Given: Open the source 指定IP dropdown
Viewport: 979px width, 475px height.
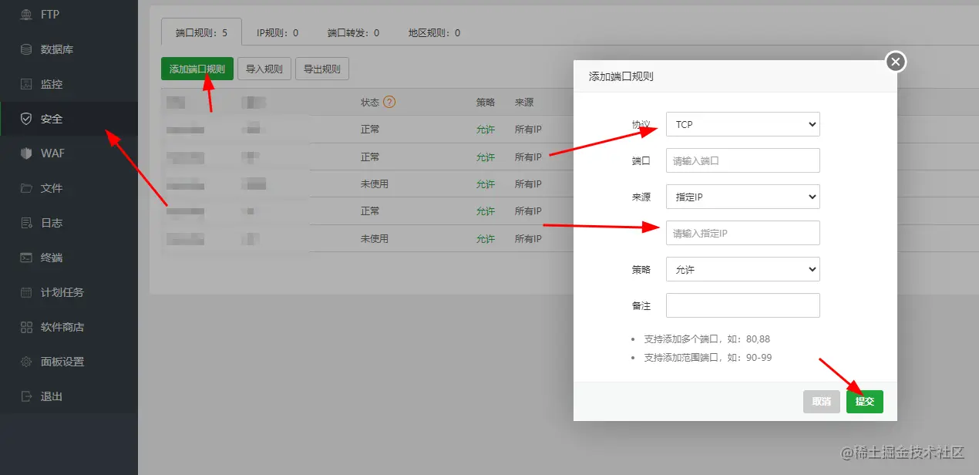Looking at the screenshot, I should pos(743,197).
